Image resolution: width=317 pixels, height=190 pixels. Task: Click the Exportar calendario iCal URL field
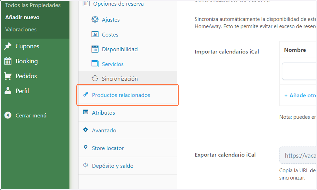[298, 155]
